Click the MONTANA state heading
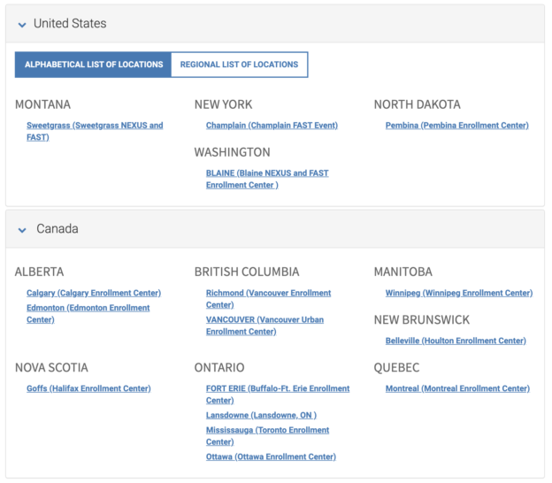552x483 pixels. (42, 104)
